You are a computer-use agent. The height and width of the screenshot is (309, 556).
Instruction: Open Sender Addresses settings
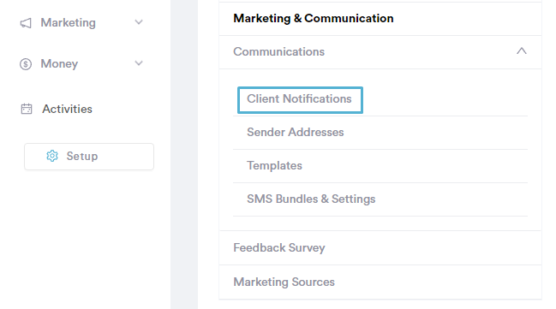pyautogui.click(x=295, y=132)
